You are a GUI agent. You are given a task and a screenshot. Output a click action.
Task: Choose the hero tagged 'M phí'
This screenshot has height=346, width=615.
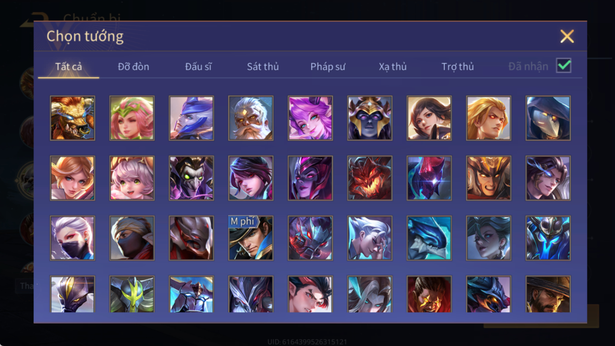click(251, 238)
